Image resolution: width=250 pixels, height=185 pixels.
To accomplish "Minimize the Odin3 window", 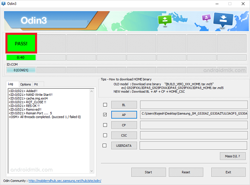I will click(x=217, y=4).
